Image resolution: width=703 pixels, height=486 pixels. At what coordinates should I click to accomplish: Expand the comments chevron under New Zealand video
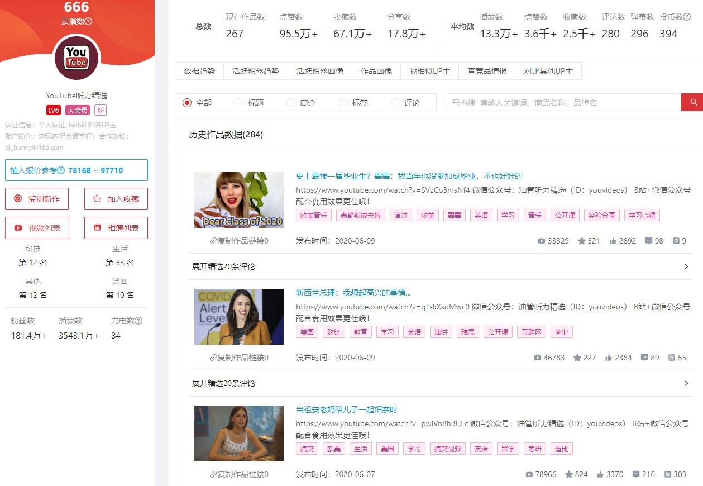pos(686,383)
